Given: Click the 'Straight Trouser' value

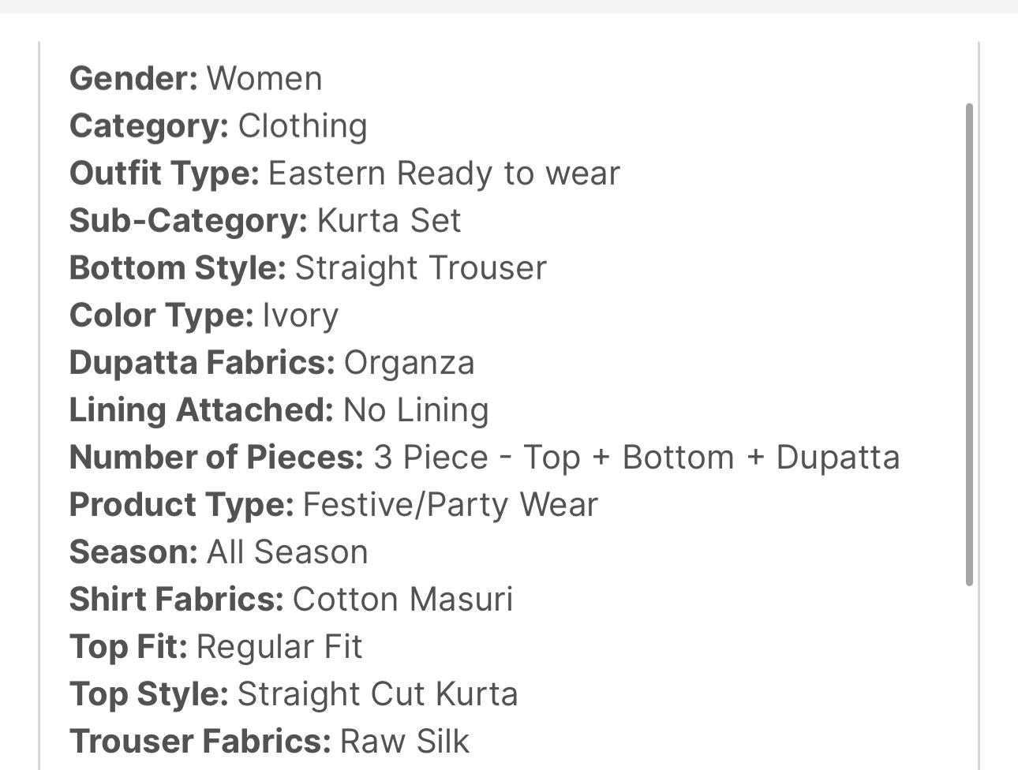Looking at the screenshot, I should [421, 268].
